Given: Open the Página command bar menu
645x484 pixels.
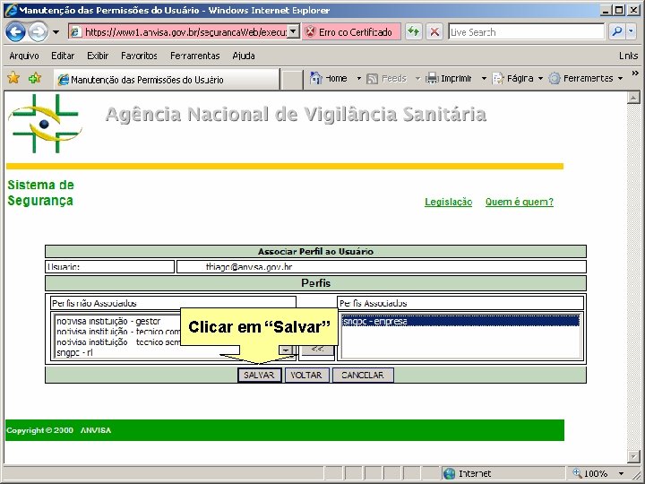Looking at the screenshot, I should tap(518, 78).
